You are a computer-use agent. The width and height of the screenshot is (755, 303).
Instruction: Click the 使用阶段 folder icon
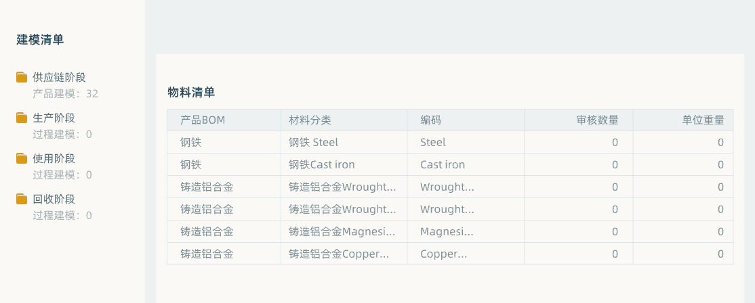tap(21, 158)
